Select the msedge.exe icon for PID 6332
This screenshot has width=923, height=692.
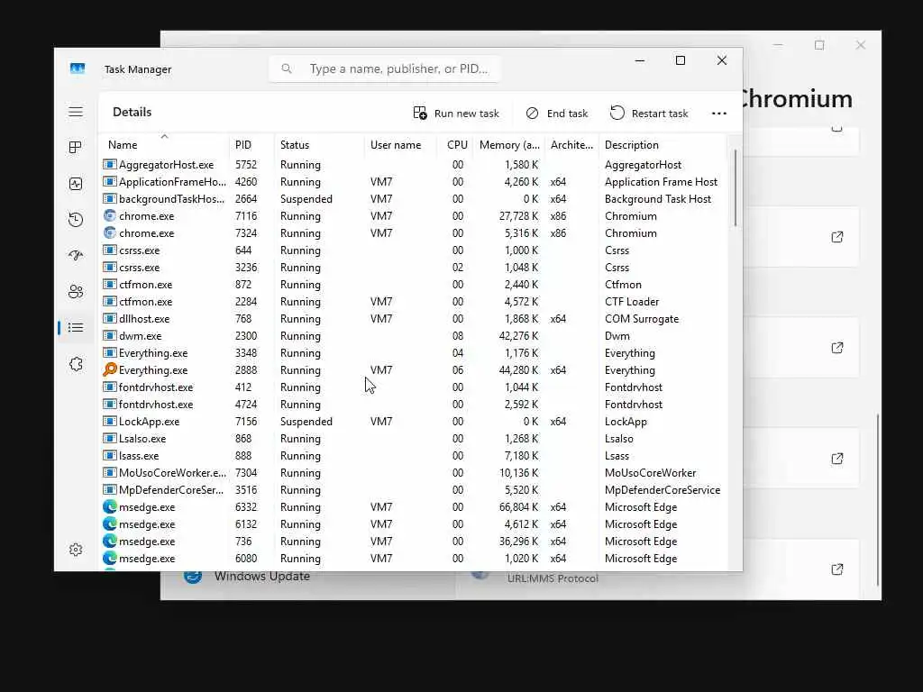click(x=109, y=506)
